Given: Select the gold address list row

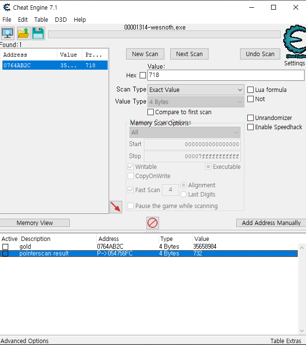Looking at the screenshot, I should [x=149, y=247].
